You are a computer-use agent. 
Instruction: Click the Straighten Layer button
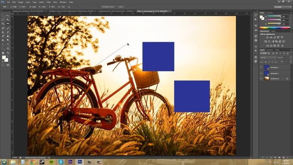click(x=108, y=7)
